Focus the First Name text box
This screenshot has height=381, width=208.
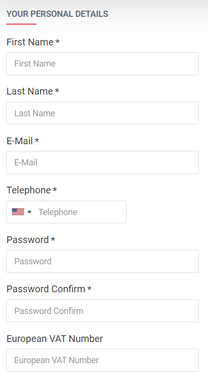tap(103, 64)
